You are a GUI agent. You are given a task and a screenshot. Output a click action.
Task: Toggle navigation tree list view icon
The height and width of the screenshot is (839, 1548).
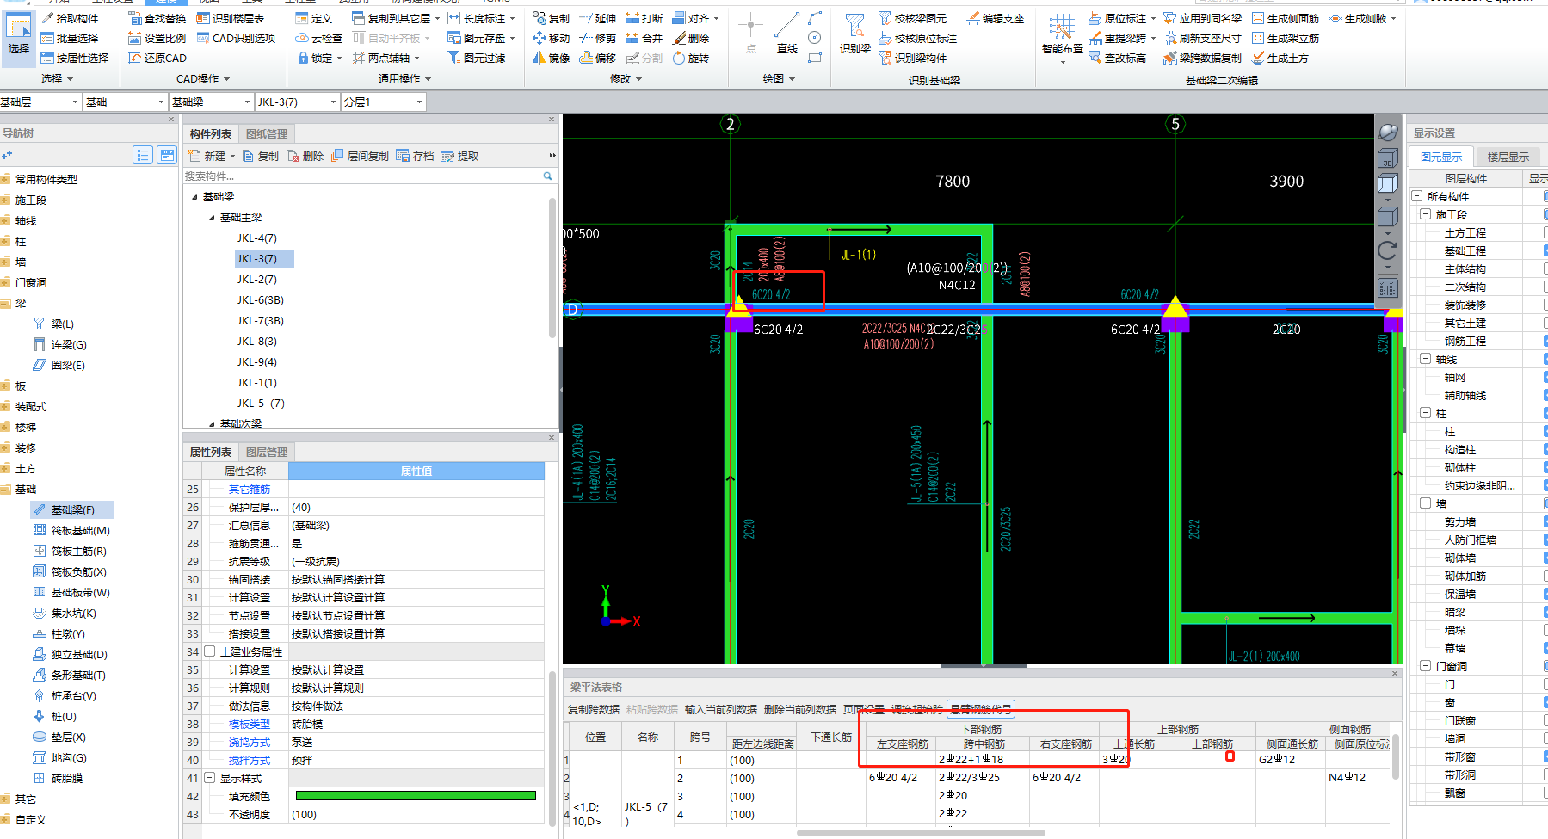[143, 155]
